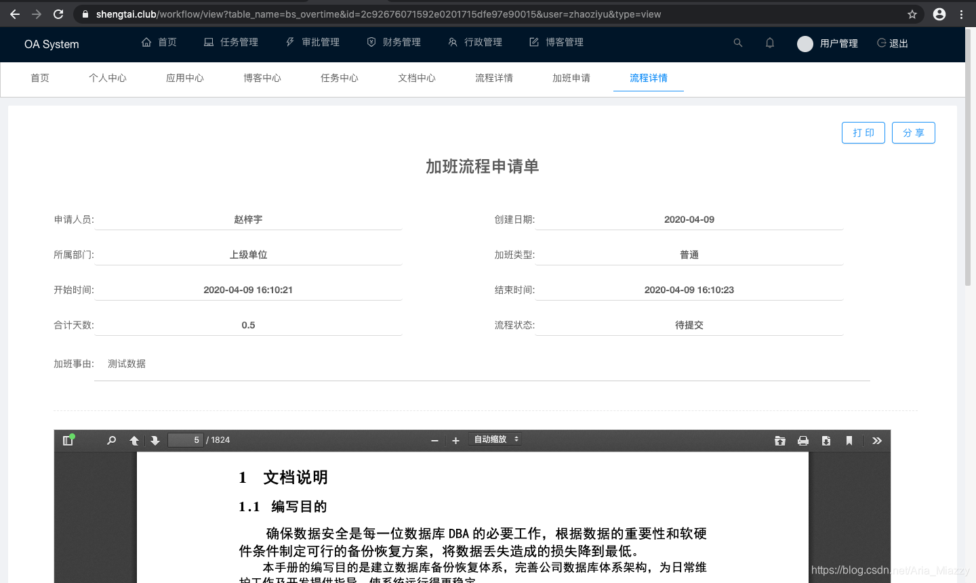Zoom out the PDF document
Image resolution: width=976 pixels, height=583 pixels.
(434, 441)
